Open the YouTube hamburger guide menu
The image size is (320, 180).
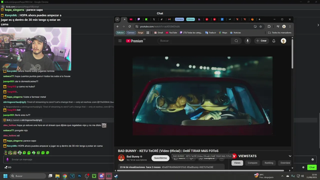(120, 41)
